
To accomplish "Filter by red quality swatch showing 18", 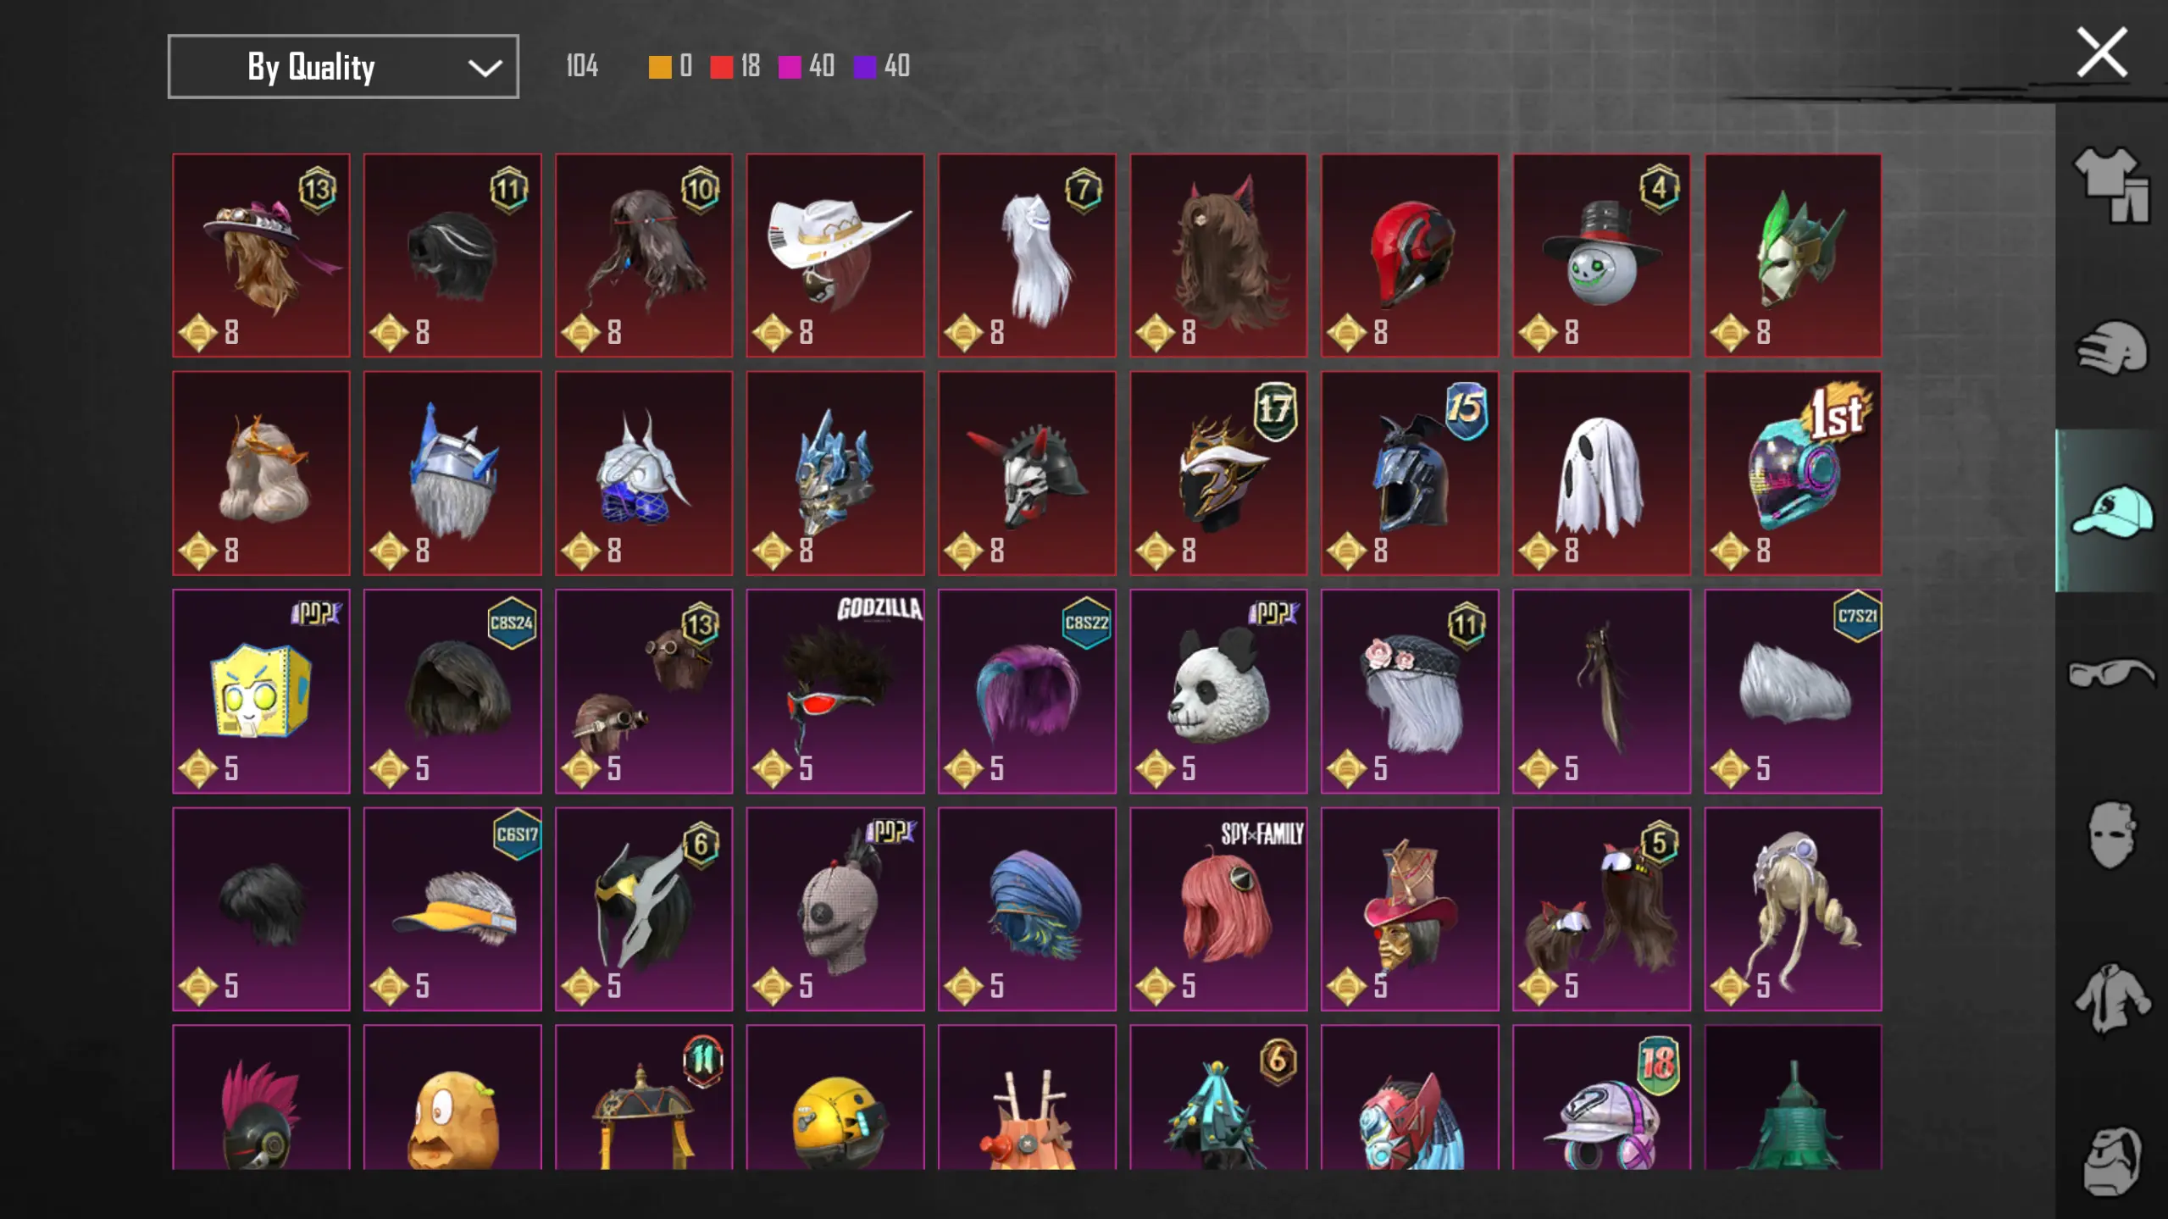I will pos(722,67).
